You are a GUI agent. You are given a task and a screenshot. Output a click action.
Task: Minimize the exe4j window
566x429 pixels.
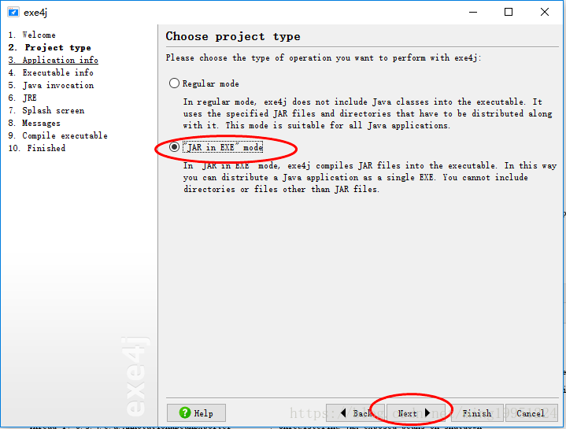point(472,12)
